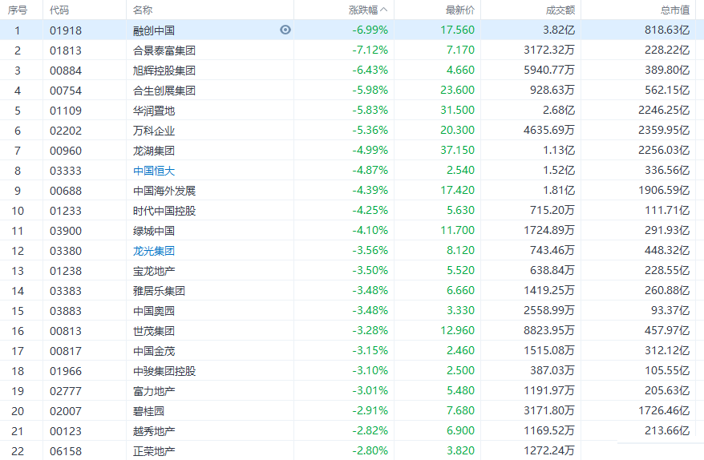The width and height of the screenshot is (704, 460).
Task: Click the -7.12% change value
Action: click(370, 50)
